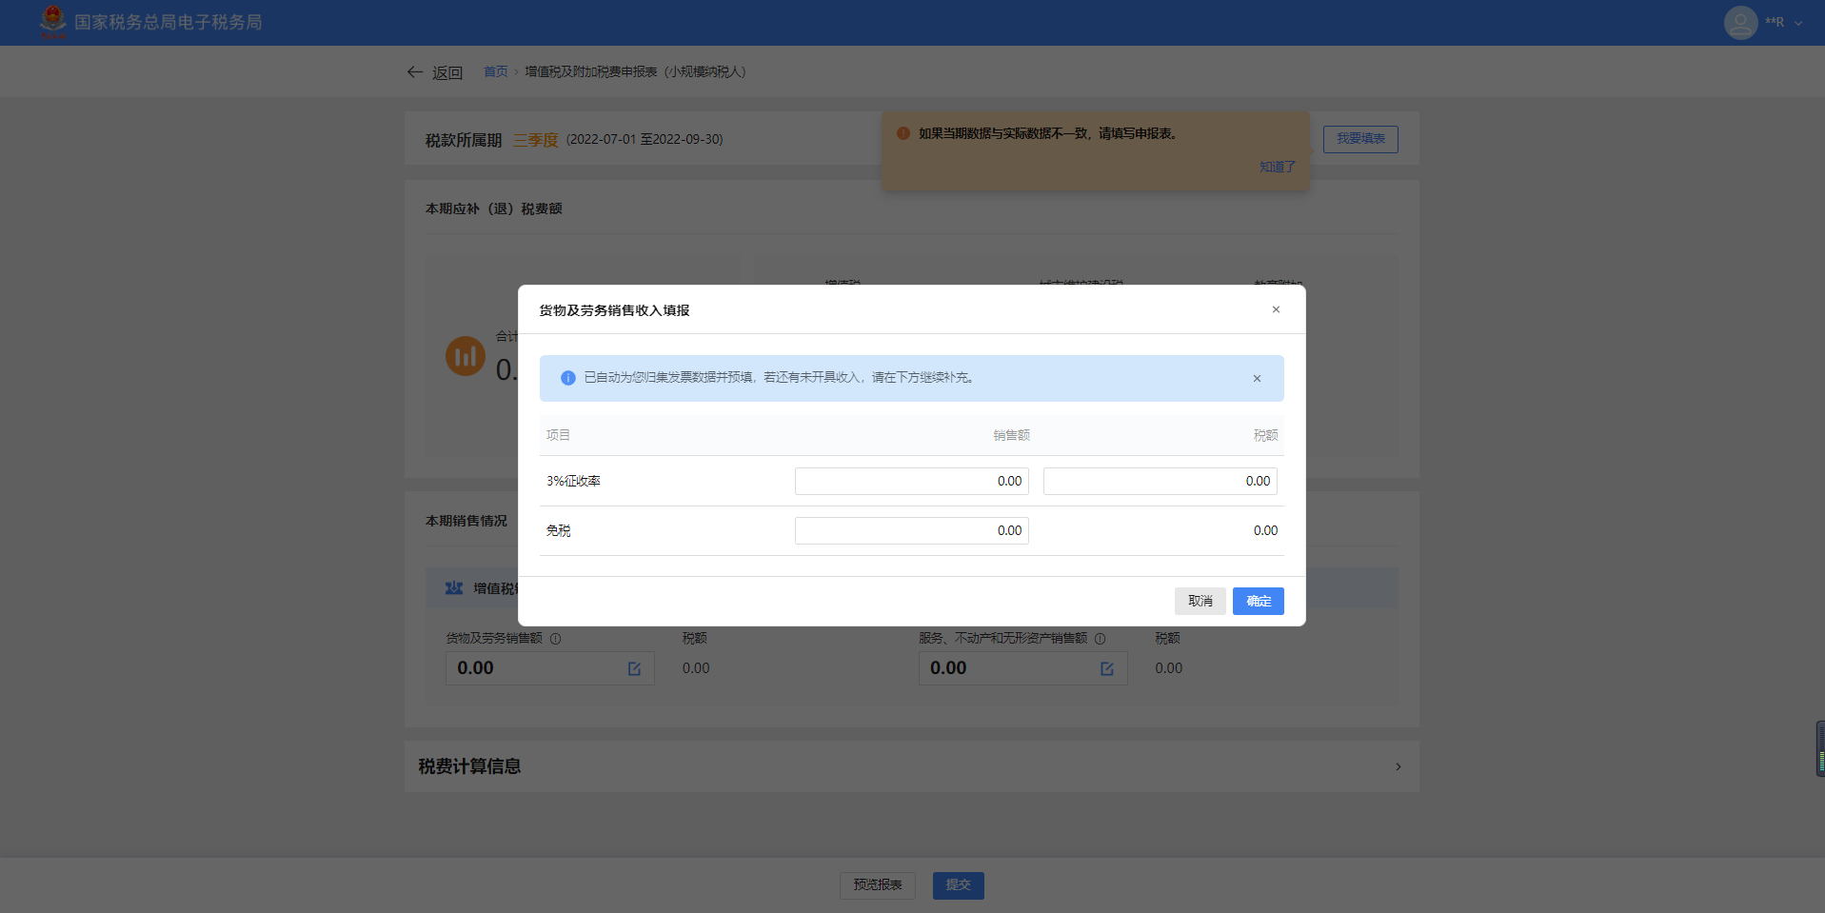The height and width of the screenshot is (913, 1825).
Task: Click 知道了 in the orange notice
Action: [x=1277, y=167]
